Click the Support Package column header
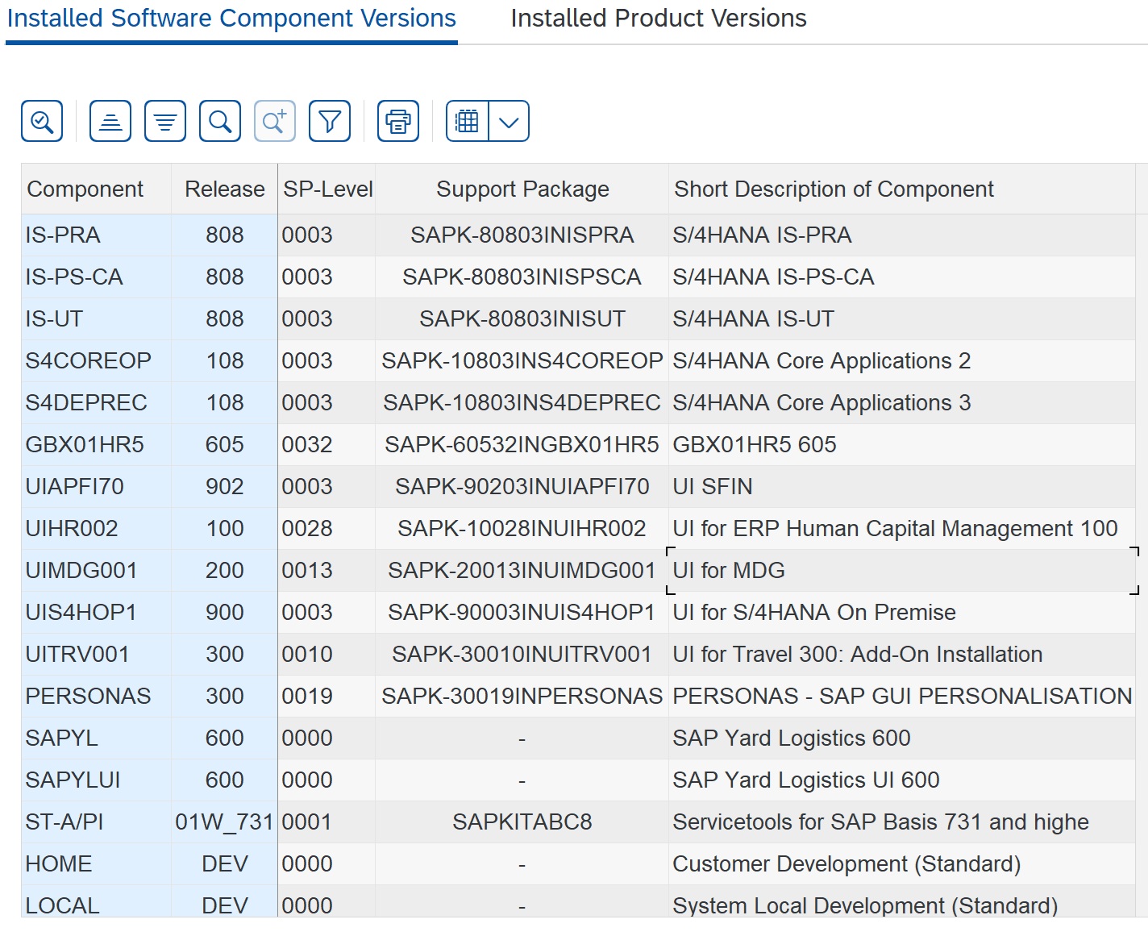 pos(522,189)
